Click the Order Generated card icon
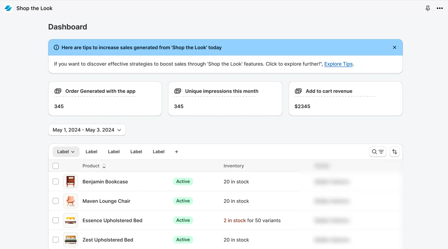The width and height of the screenshot is (448, 249). point(58,91)
